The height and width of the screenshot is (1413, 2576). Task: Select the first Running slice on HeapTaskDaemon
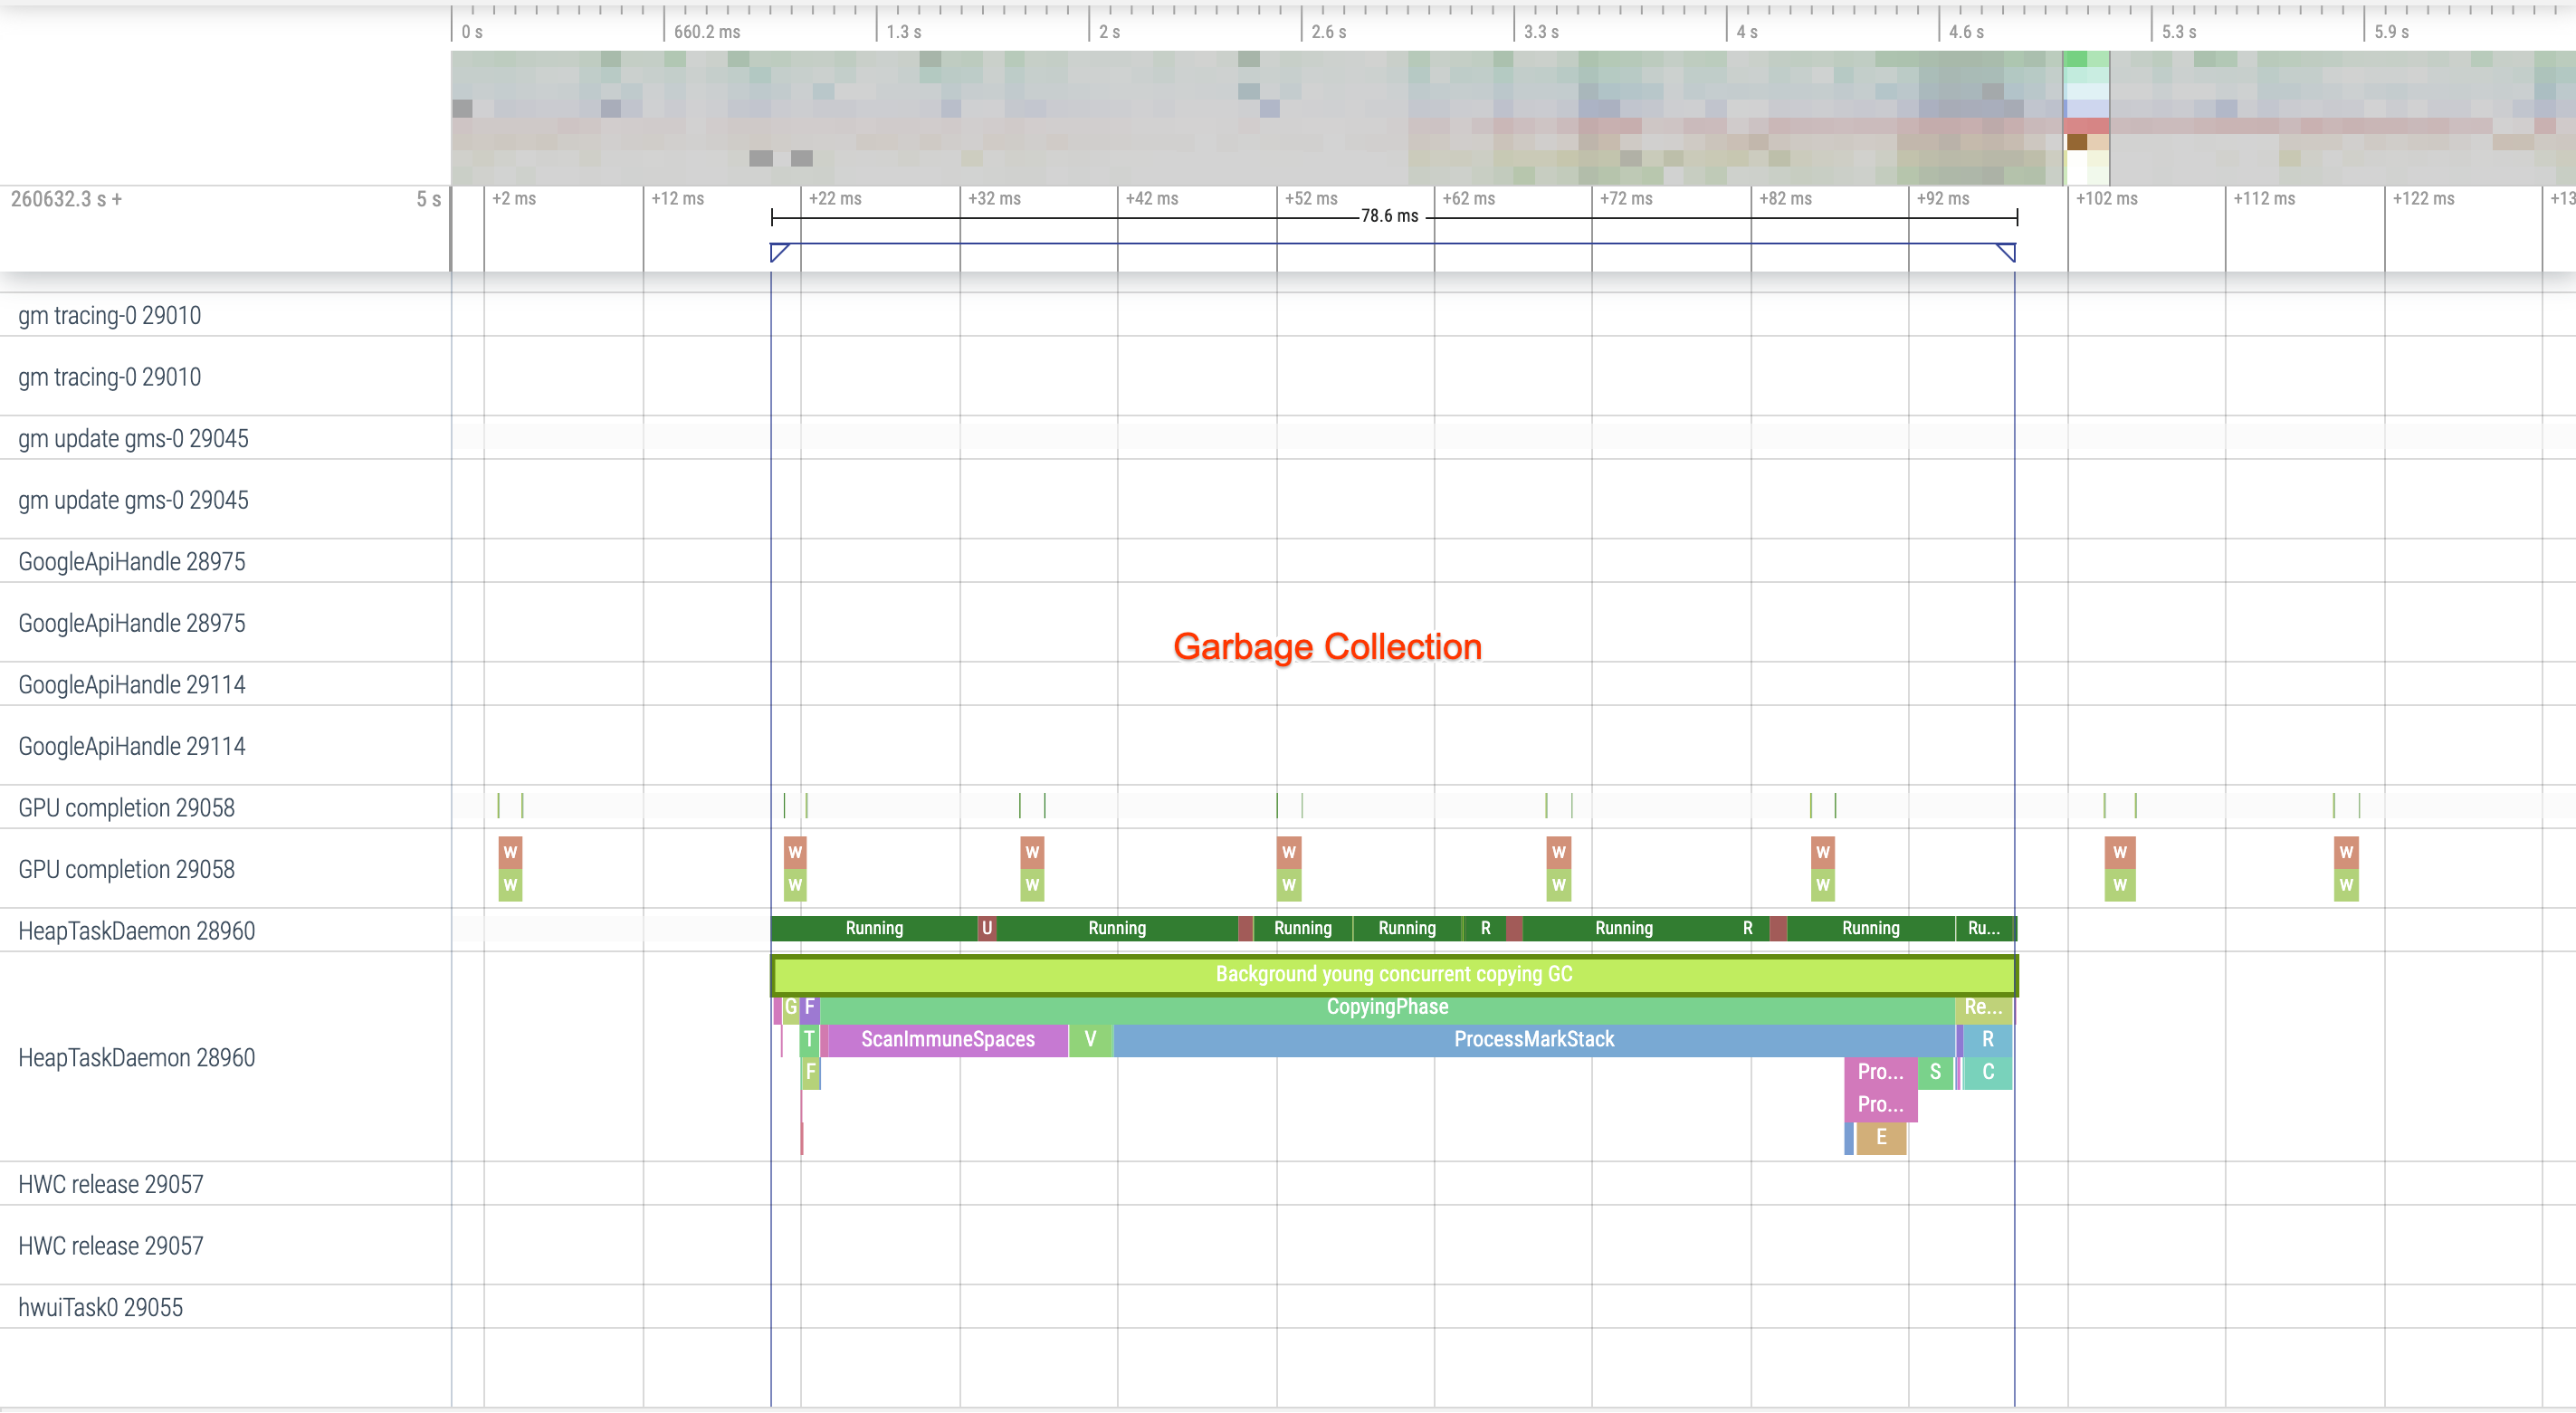874,928
